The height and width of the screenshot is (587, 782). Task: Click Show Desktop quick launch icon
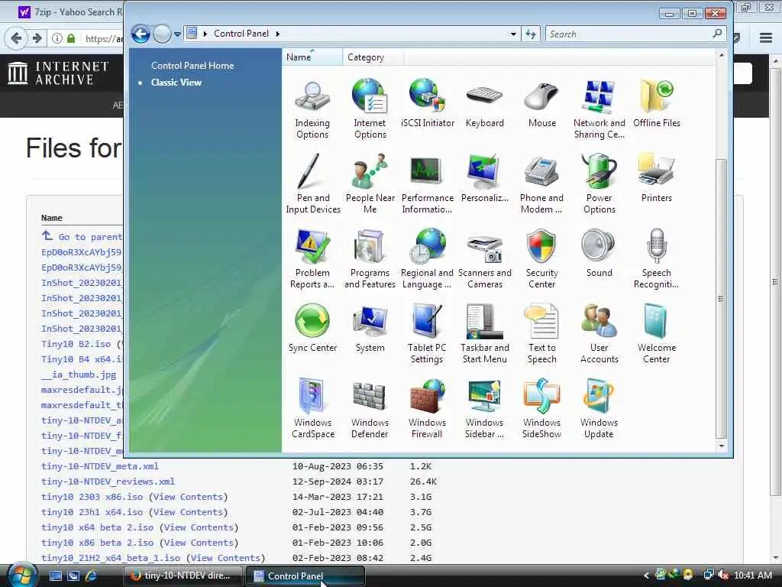click(x=55, y=576)
